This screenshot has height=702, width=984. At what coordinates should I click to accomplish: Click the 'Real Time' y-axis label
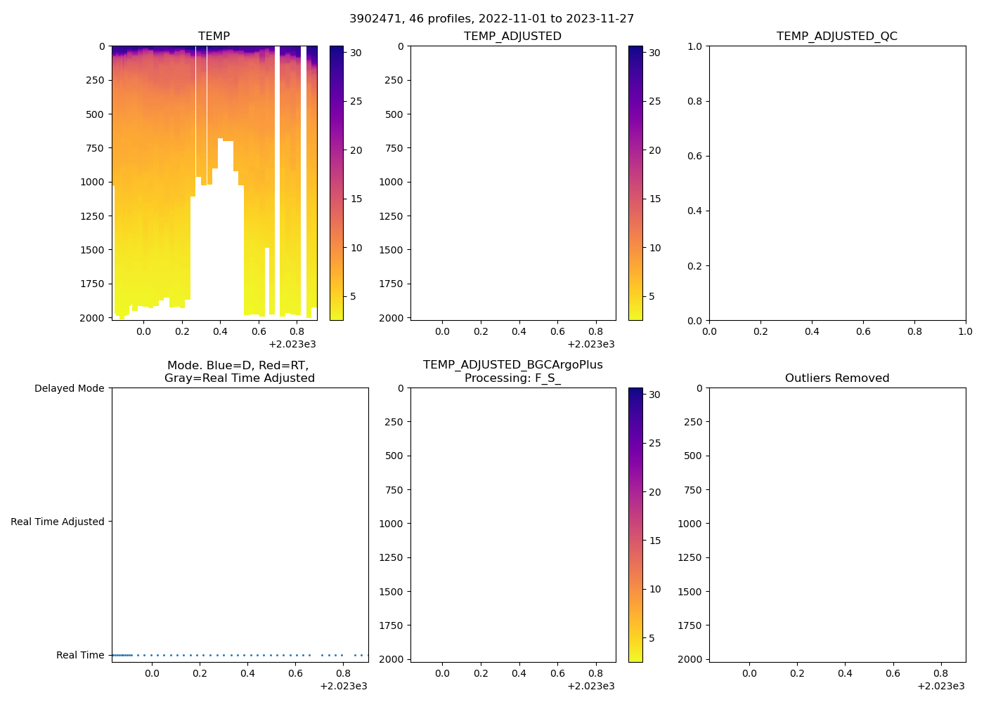(80, 655)
